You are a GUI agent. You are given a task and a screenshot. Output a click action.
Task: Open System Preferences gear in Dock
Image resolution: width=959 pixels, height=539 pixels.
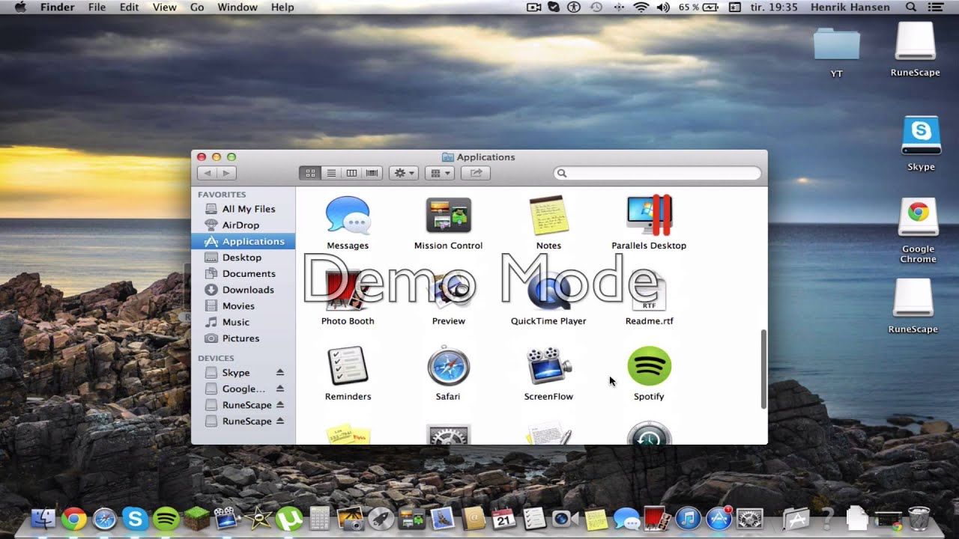pyautogui.click(x=749, y=518)
